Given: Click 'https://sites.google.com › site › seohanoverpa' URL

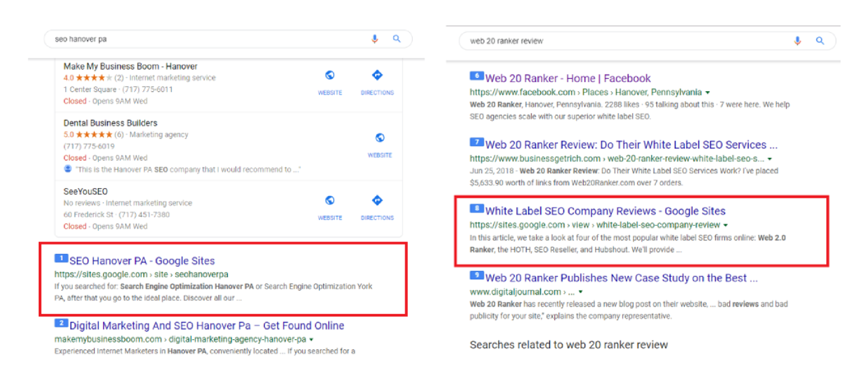Looking at the screenshot, I should (x=141, y=274).
